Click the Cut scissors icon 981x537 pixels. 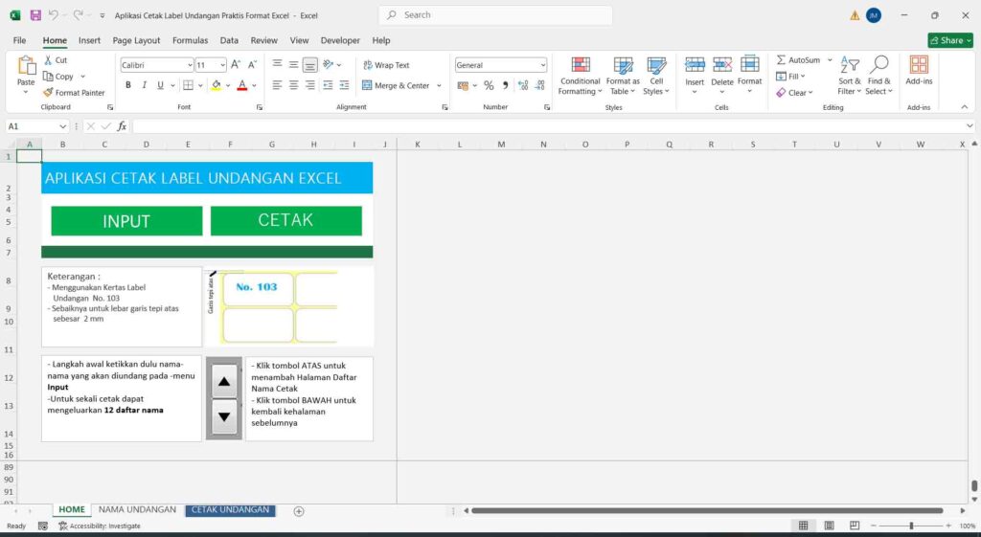(48, 60)
